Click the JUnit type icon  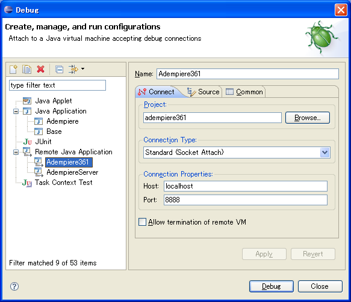pyautogui.click(x=27, y=142)
